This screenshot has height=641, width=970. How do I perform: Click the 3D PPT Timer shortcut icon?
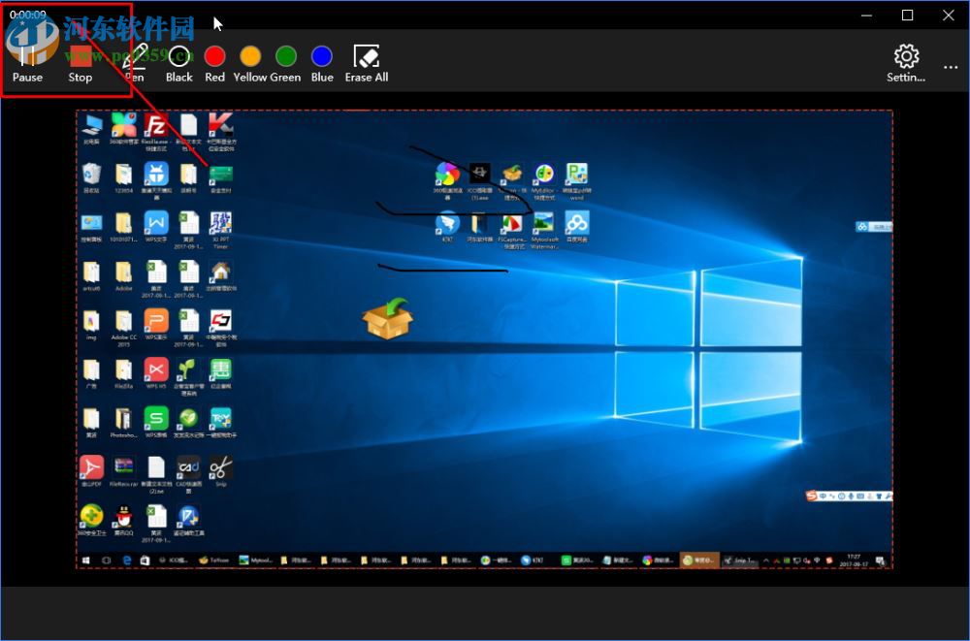[221, 230]
